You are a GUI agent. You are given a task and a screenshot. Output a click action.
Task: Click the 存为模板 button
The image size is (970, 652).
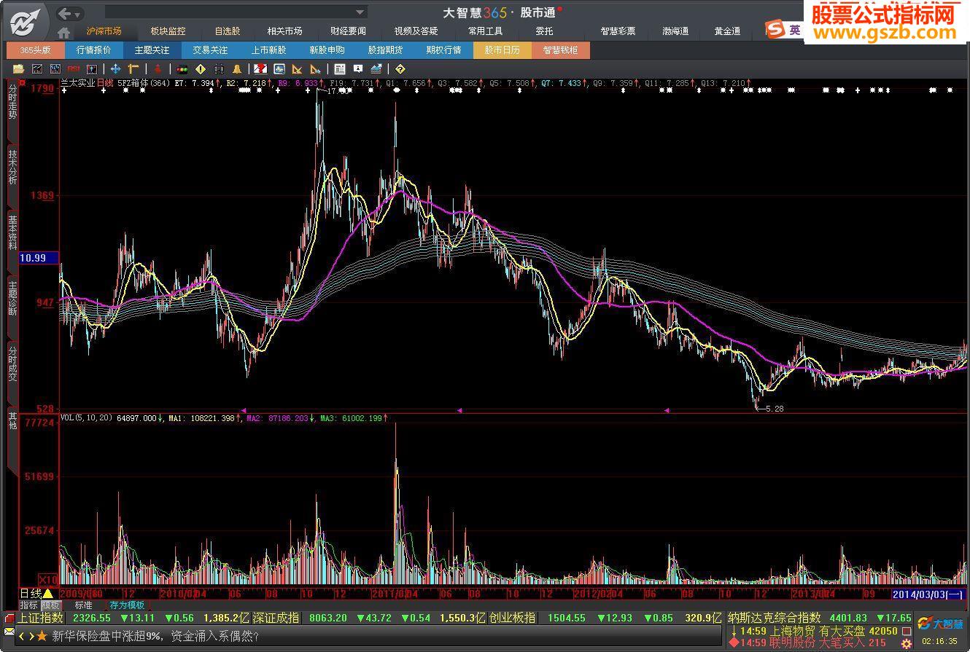point(127,605)
